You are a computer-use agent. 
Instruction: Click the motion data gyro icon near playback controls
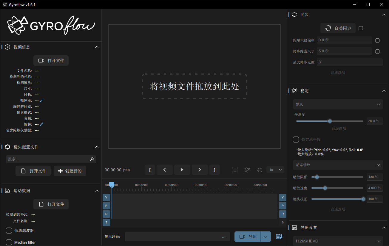247,170
